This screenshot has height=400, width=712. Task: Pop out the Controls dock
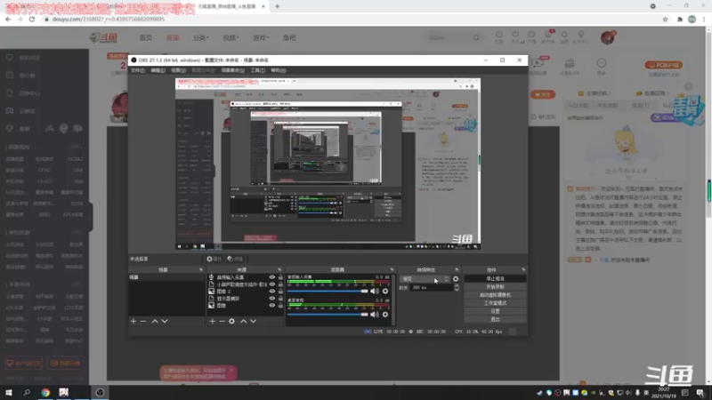(523, 270)
